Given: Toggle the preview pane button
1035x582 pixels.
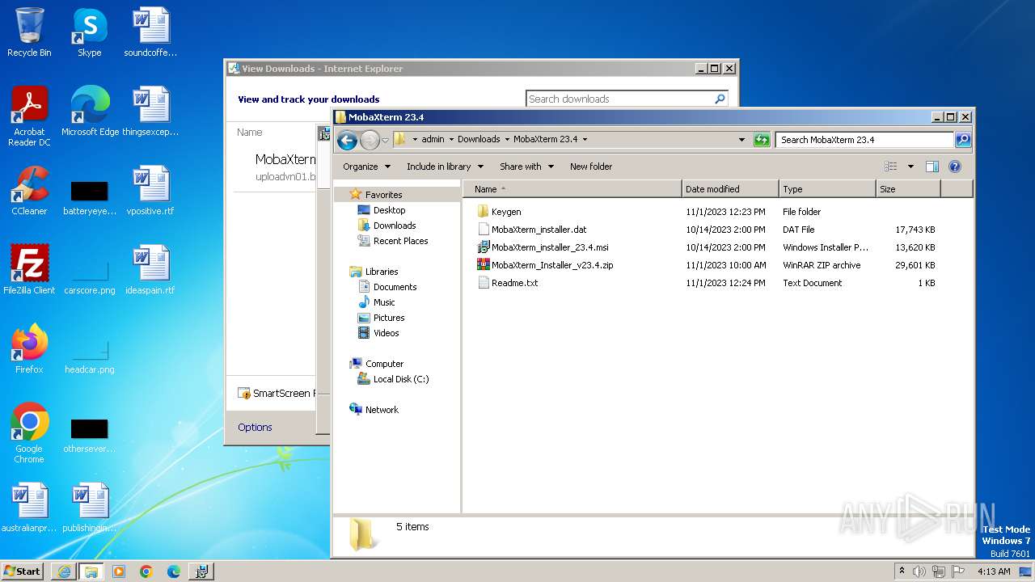Looking at the screenshot, I should 931,167.
